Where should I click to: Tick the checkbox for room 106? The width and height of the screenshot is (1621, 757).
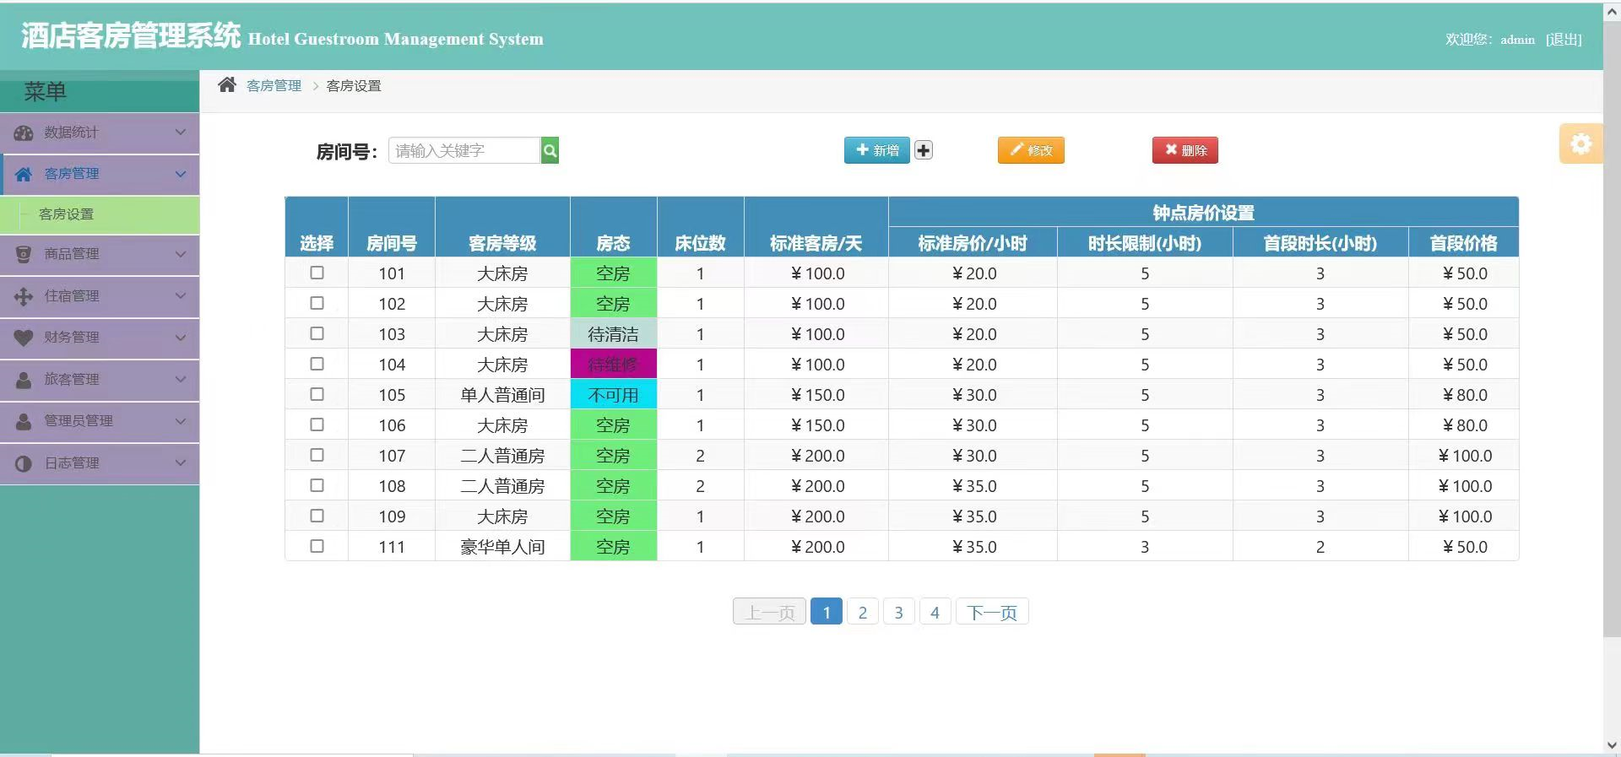(317, 424)
